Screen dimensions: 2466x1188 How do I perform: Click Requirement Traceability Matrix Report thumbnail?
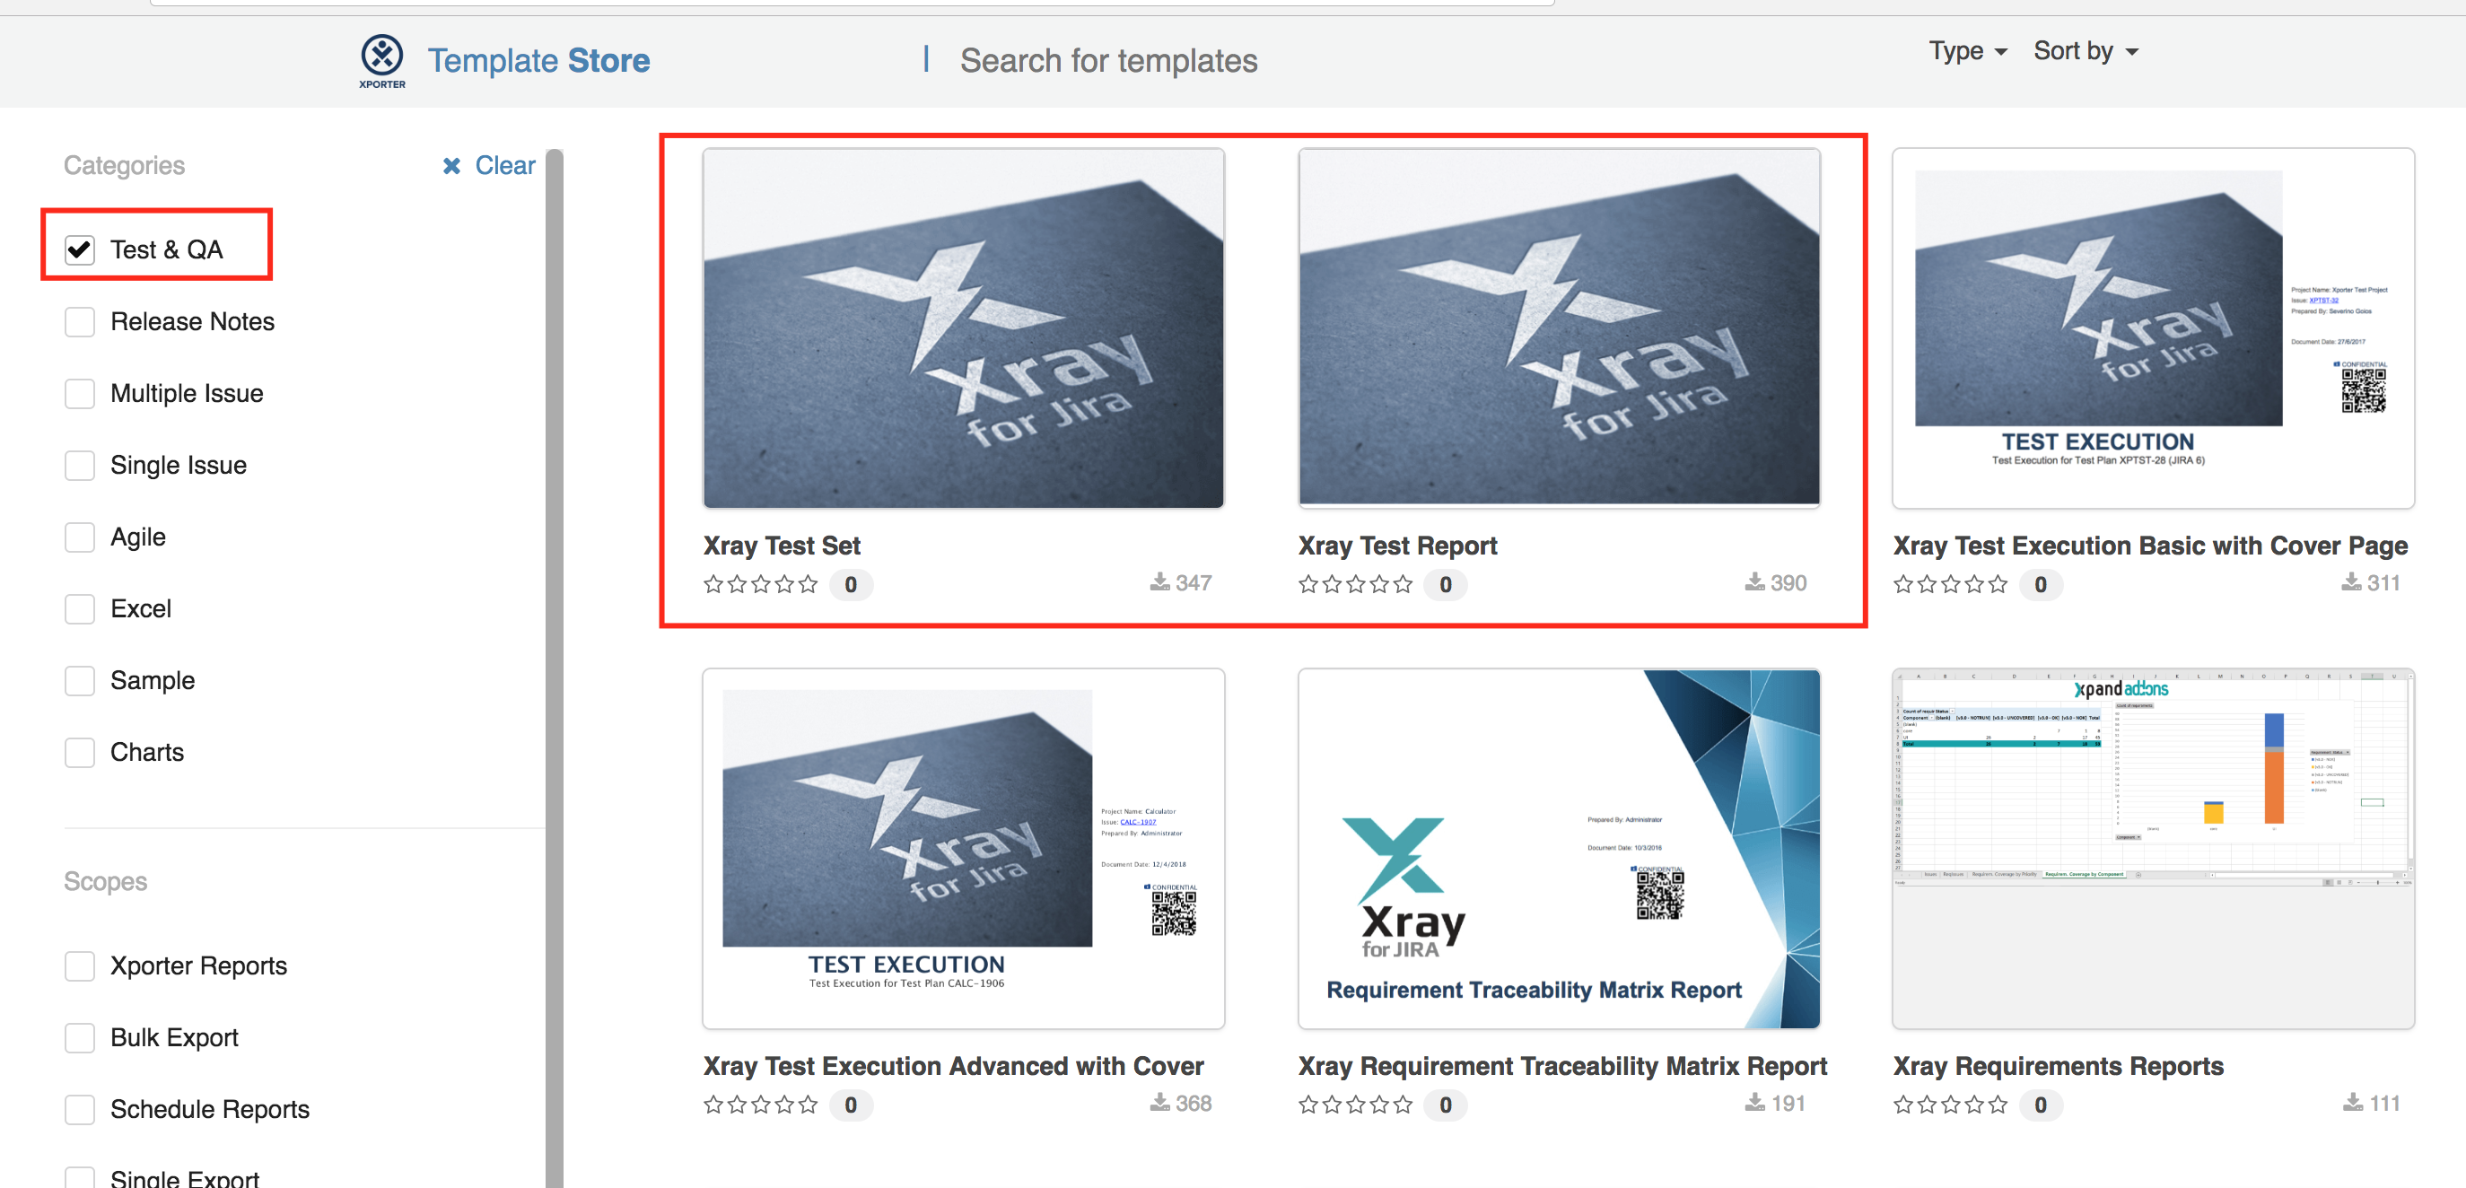pyautogui.click(x=1559, y=848)
